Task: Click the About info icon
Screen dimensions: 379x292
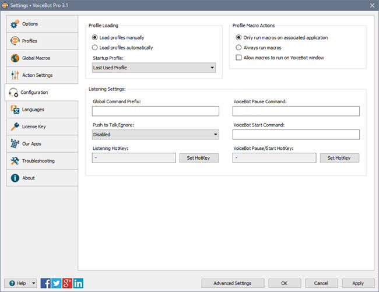Action: click(15, 178)
